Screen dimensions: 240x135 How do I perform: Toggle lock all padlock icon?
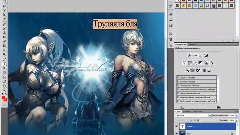click(198, 120)
